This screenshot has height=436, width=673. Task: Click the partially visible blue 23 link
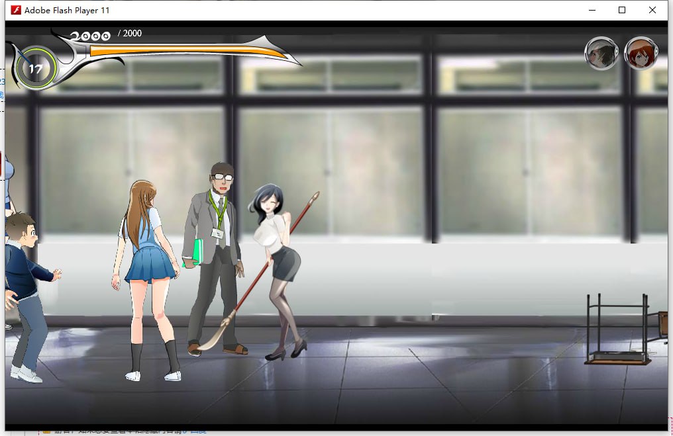tap(3, 81)
